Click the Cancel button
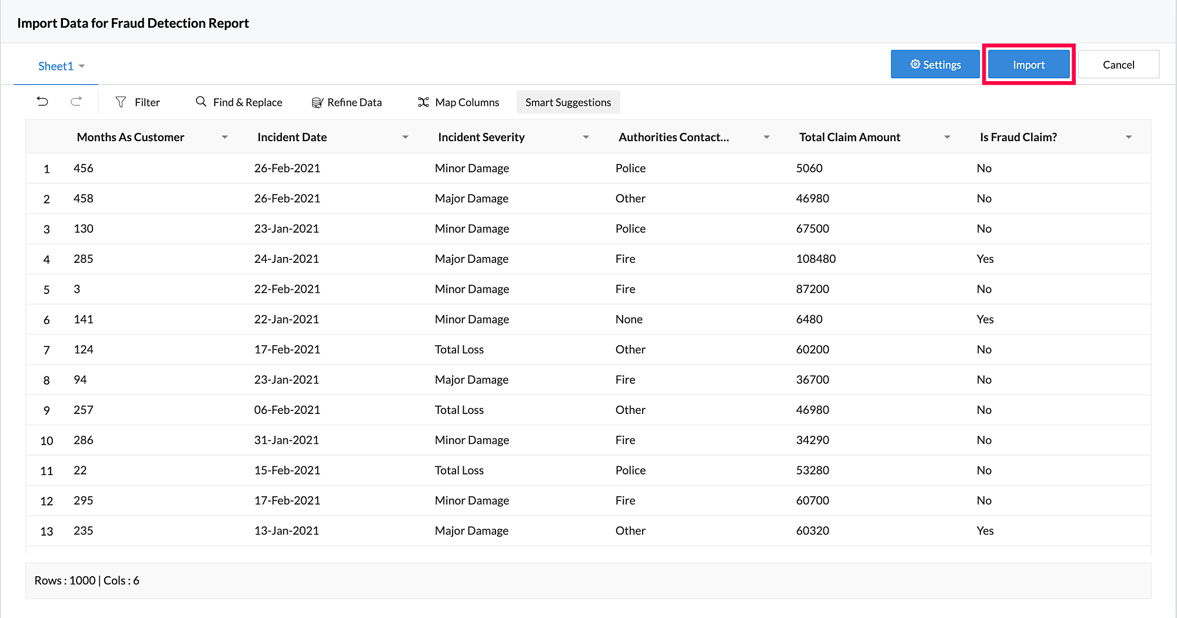Image resolution: width=1177 pixels, height=618 pixels. pos(1118,65)
